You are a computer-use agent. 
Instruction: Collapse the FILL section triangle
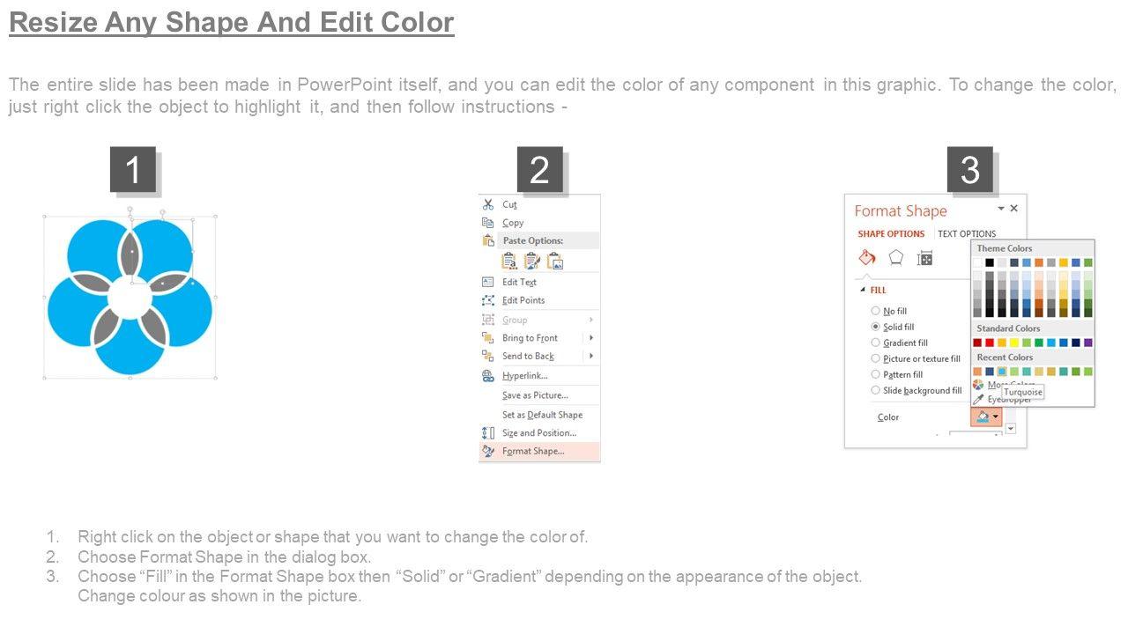(x=861, y=290)
